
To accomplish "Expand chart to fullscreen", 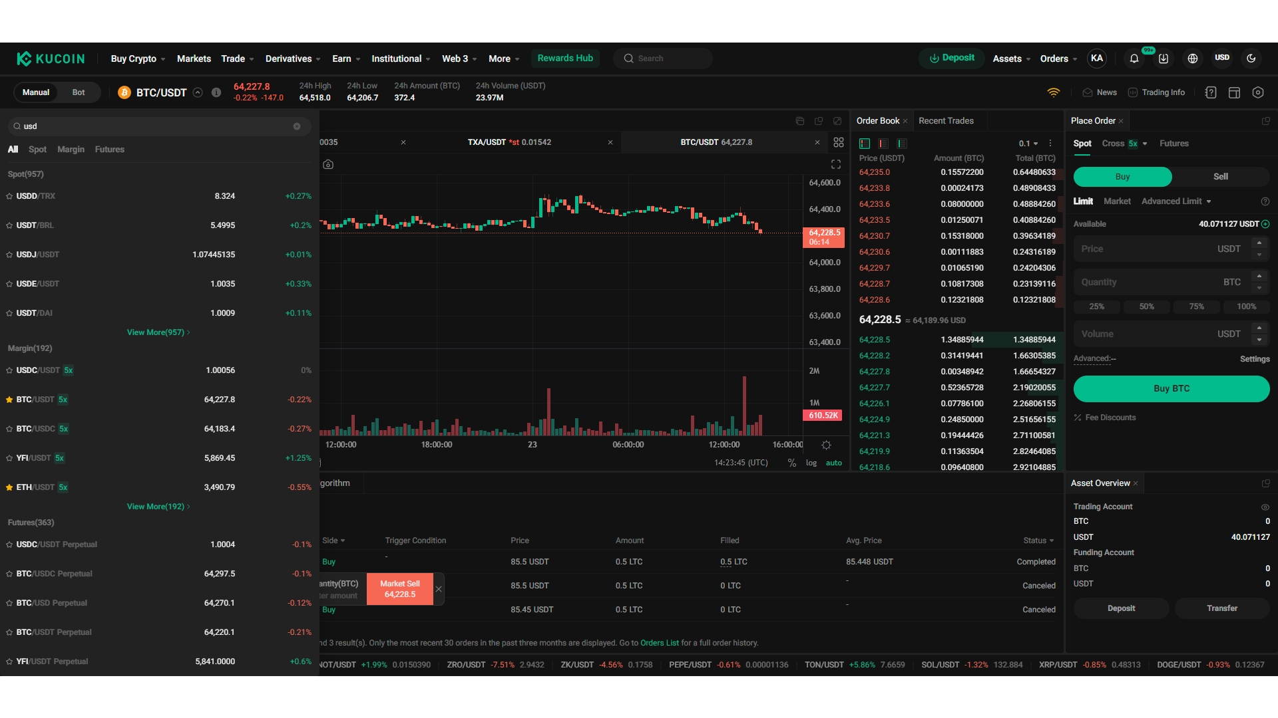I will point(836,164).
